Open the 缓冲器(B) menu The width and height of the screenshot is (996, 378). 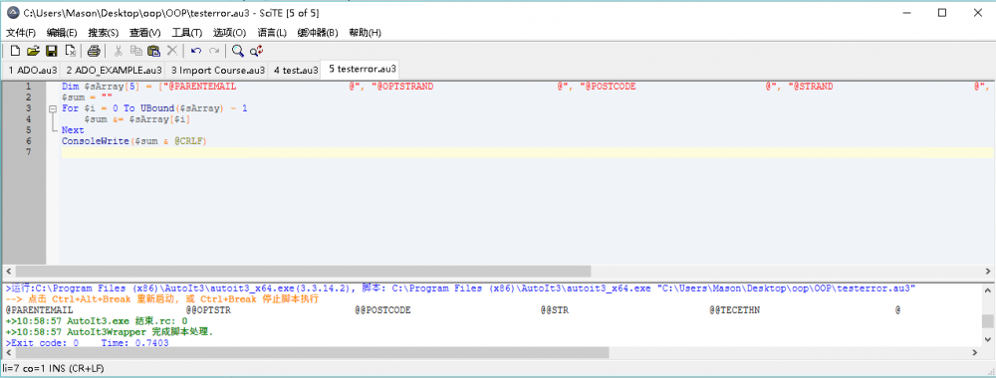click(x=318, y=33)
